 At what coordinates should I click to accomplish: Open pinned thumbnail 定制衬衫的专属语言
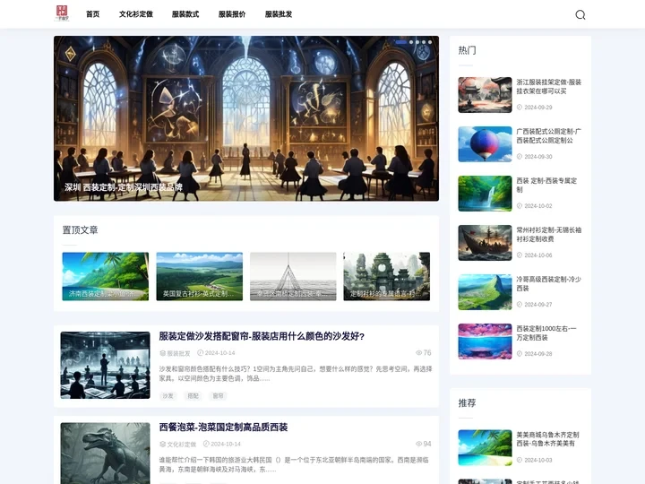tap(387, 276)
